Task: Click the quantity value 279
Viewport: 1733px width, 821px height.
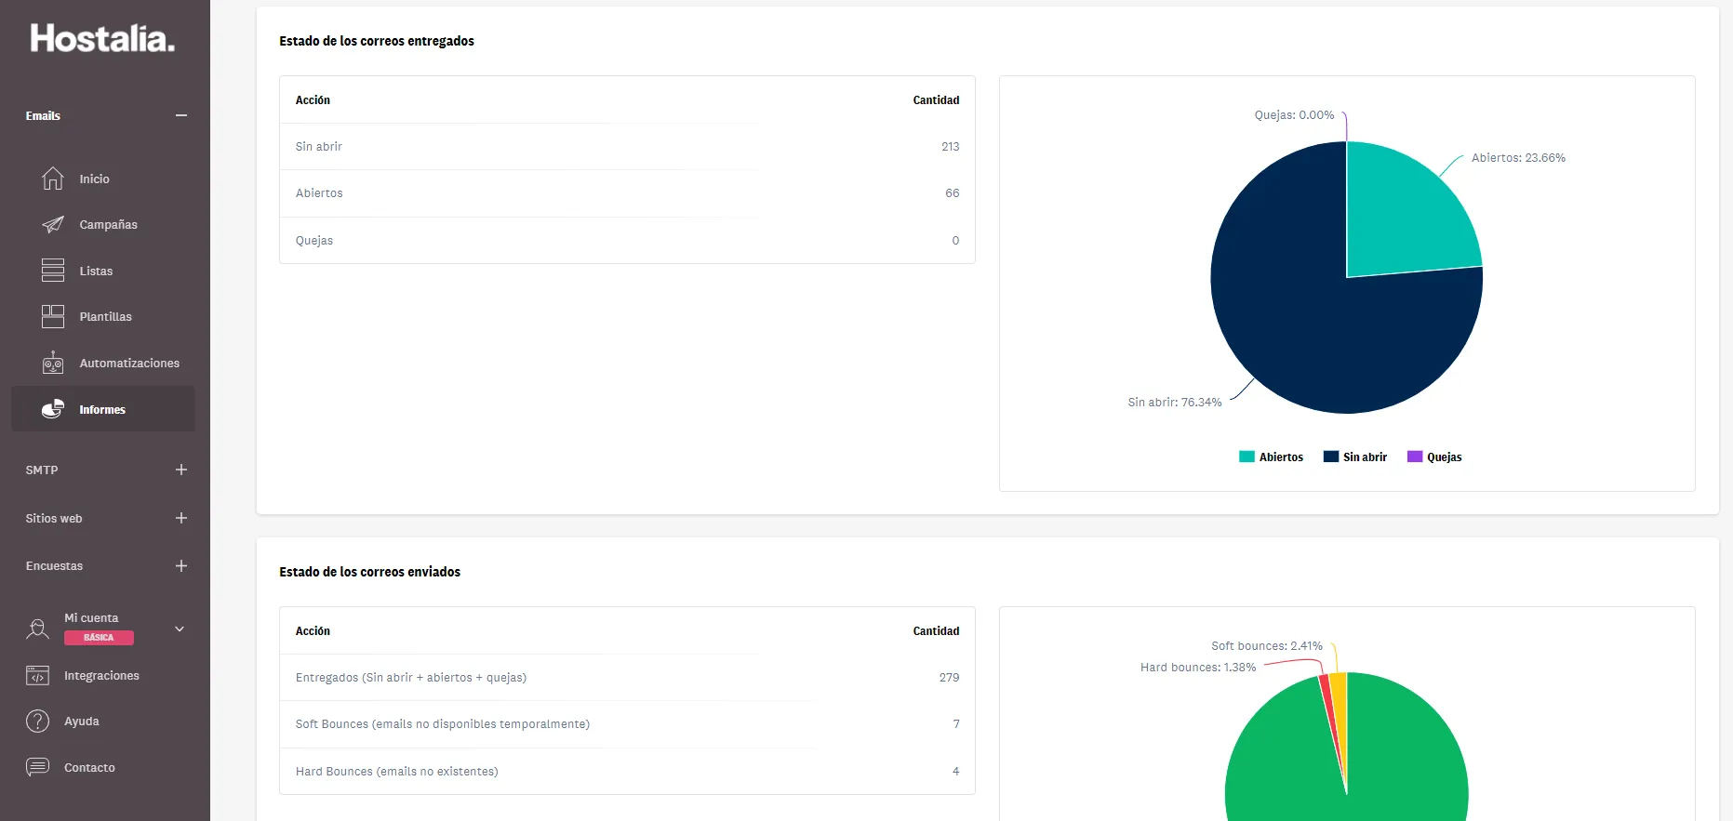Action: pos(949,678)
